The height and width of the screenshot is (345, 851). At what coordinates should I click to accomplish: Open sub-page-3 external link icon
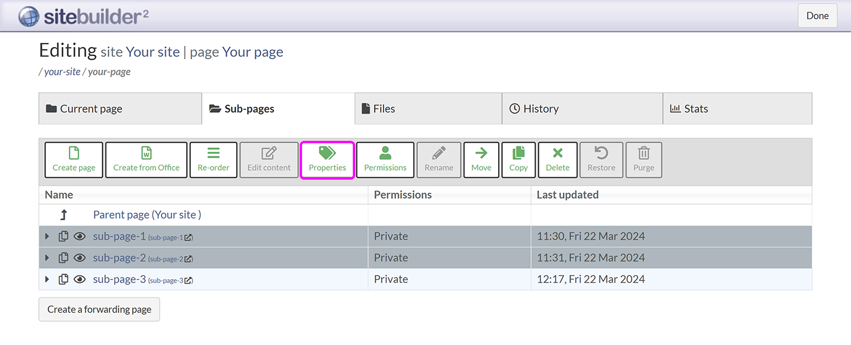[188, 281]
